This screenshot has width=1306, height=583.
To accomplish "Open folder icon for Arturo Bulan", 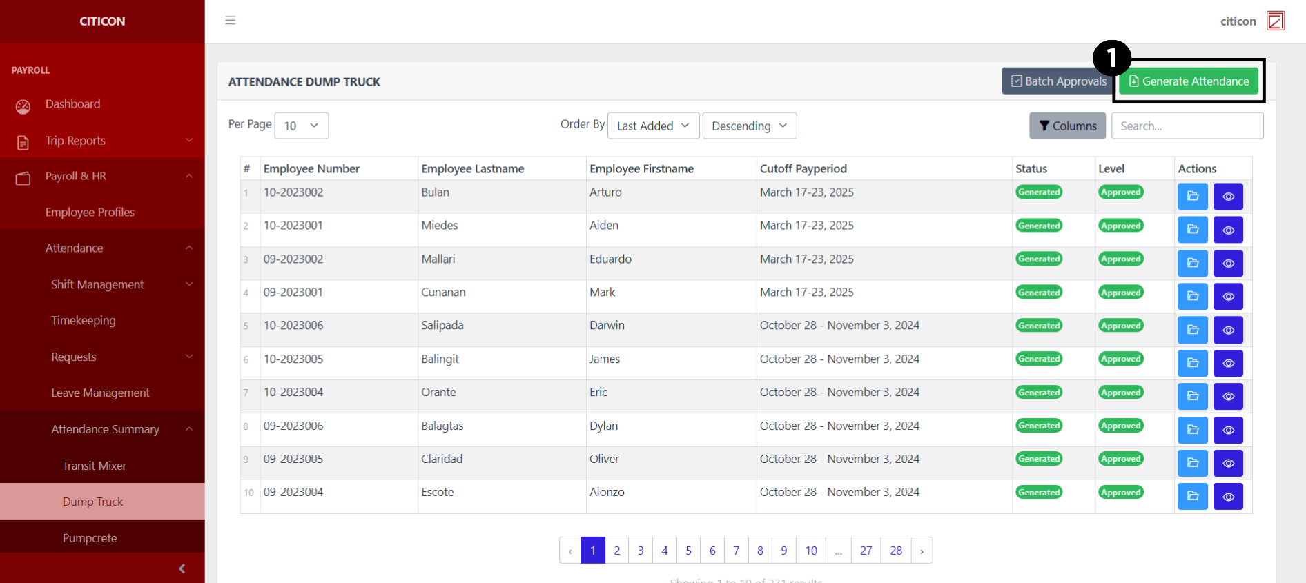I will pyautogui.click(x=1192, y=197).
